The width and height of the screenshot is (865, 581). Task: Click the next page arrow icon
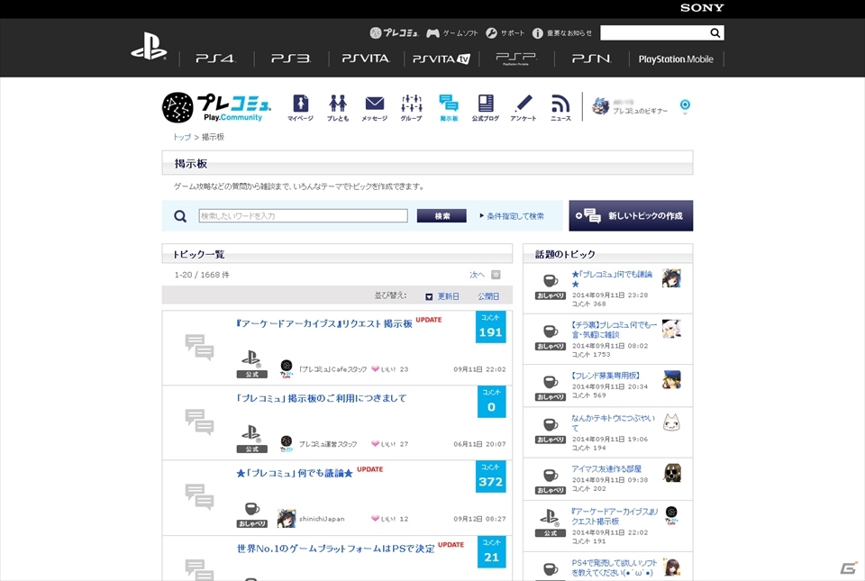coord(496,275)
